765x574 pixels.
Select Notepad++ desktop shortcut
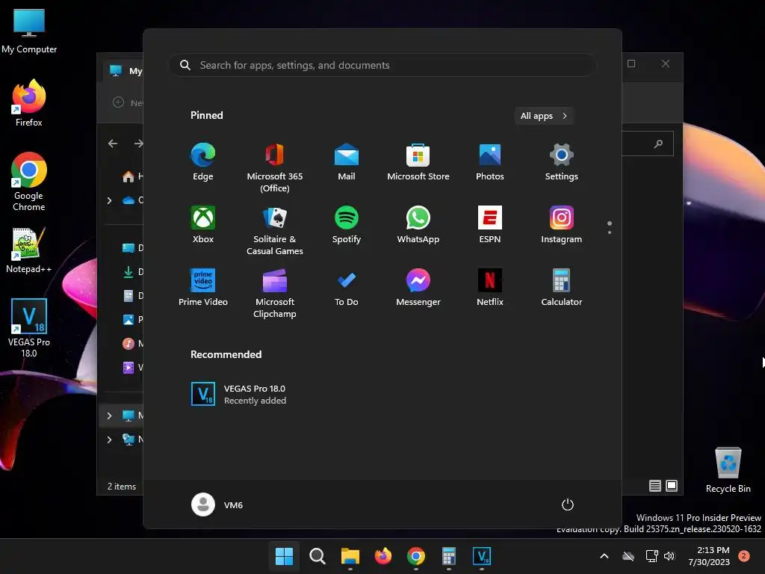coord(29,250)
